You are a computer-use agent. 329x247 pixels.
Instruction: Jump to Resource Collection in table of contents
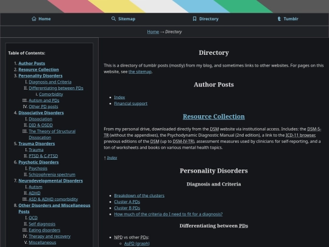click(x=38, y=70)
